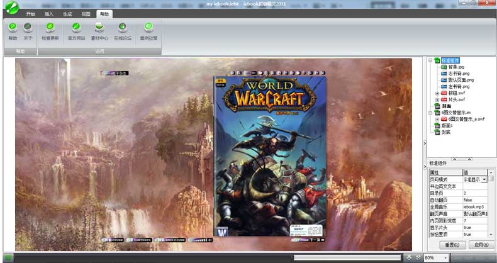
Task: Collapse the 6图交替显示.im tree node
Action: point(430,113)
